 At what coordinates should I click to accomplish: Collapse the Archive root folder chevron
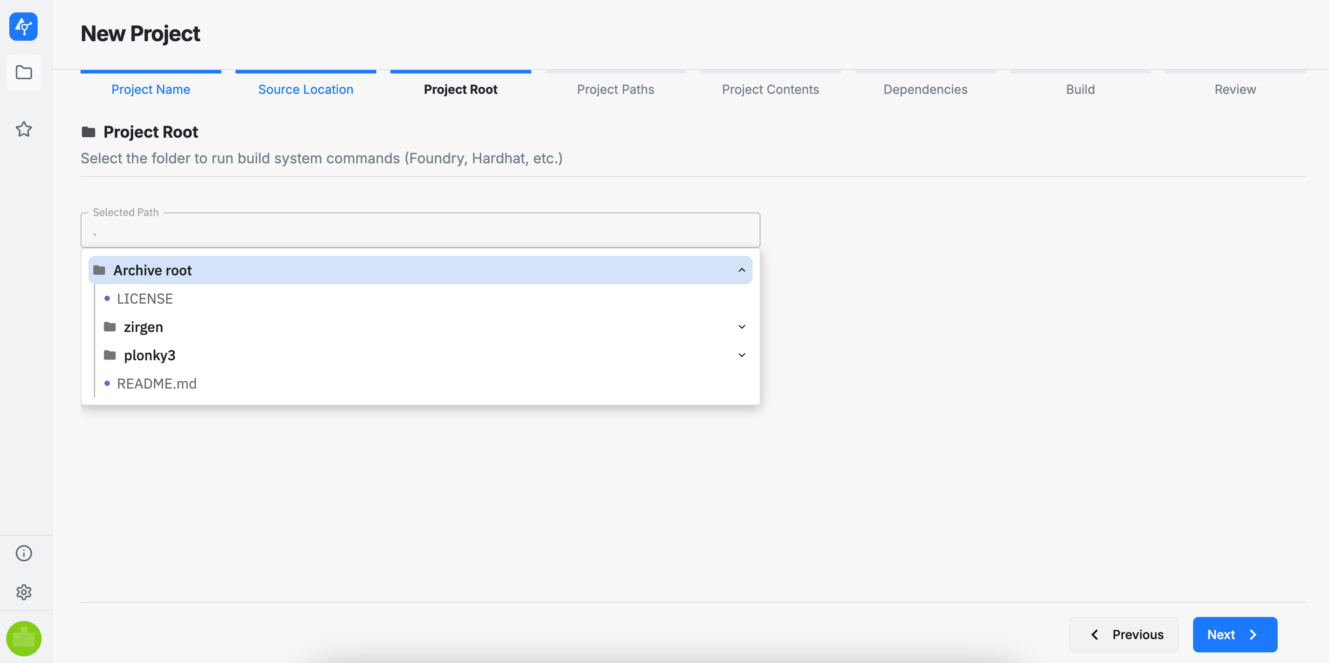(742, 270)
